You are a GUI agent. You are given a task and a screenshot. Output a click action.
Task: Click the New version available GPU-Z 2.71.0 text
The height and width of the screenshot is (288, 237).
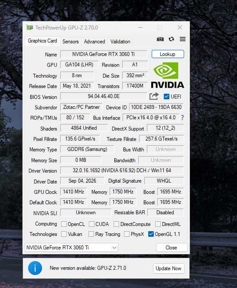click(x=88, y=268)
